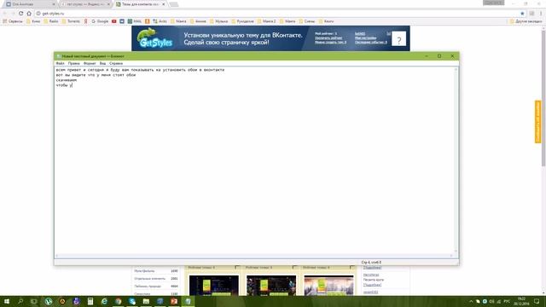Open Calculator from the taskbar

coord(90,301)
